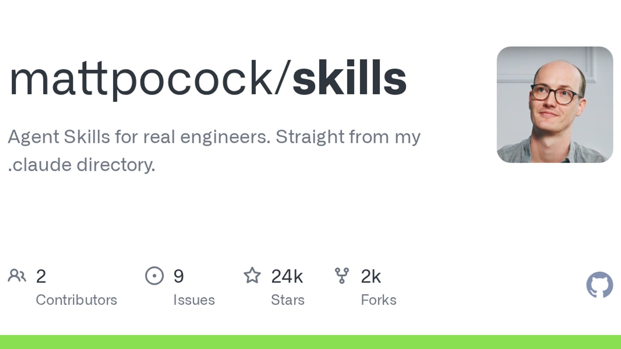Image resolution: width=621 pixels, height=349 pixels.
Task: Click the '.claude directory.' description line
Action: pos(82,165)
